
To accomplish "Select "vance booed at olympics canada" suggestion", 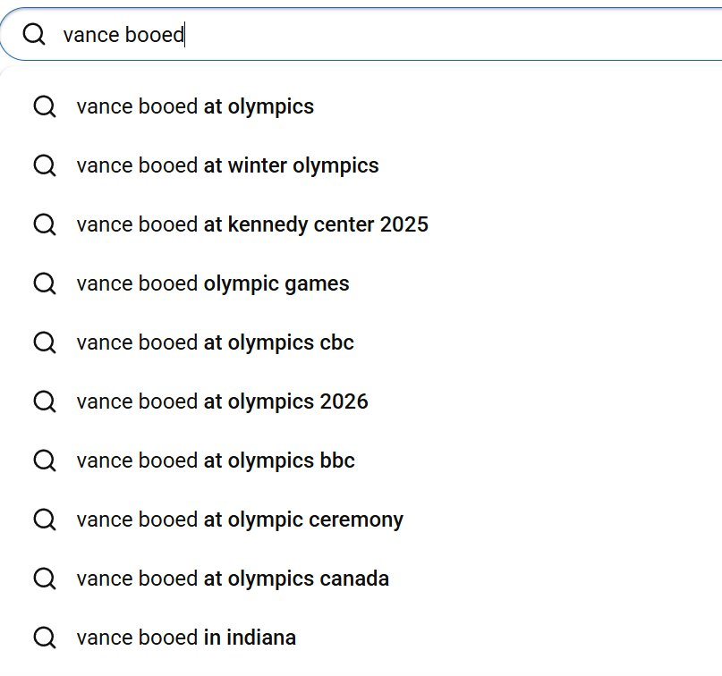I will pyautogui.click(x=233, y=579).
